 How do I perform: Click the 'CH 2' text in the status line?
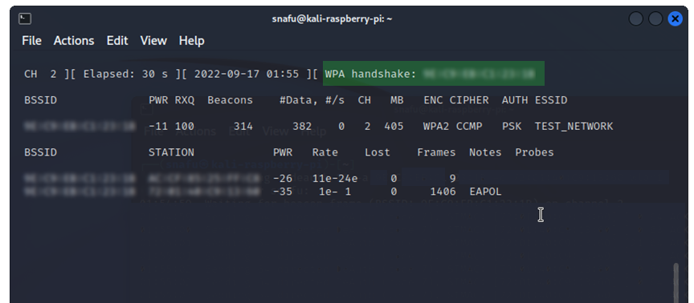click(40, 75)
